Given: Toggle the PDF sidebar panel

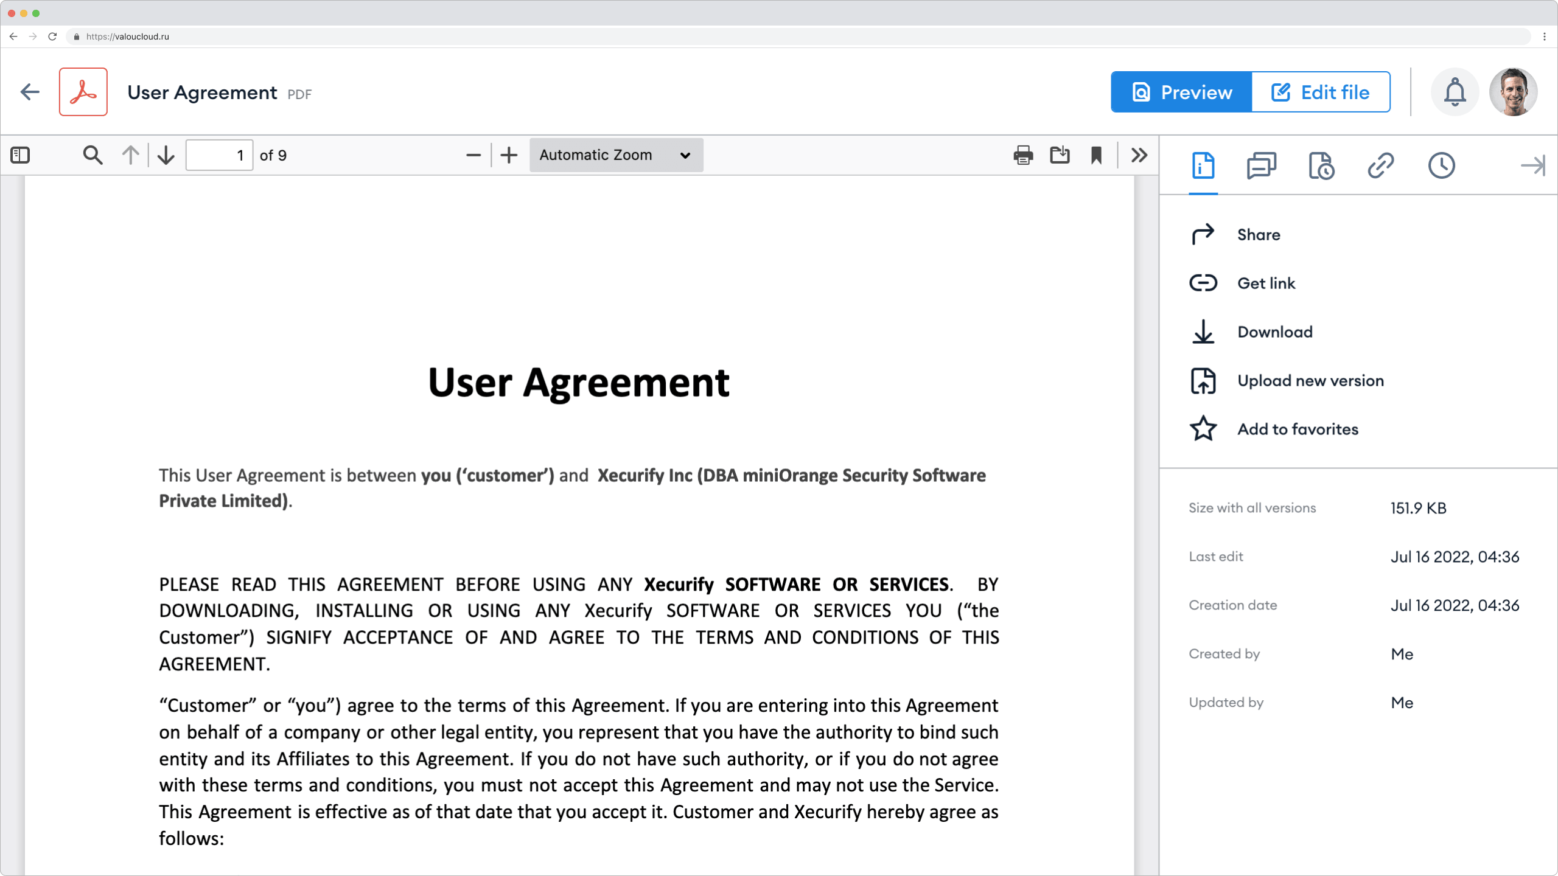Looking at the screenshot, I should pyautogui.click(x=20, y=155).
